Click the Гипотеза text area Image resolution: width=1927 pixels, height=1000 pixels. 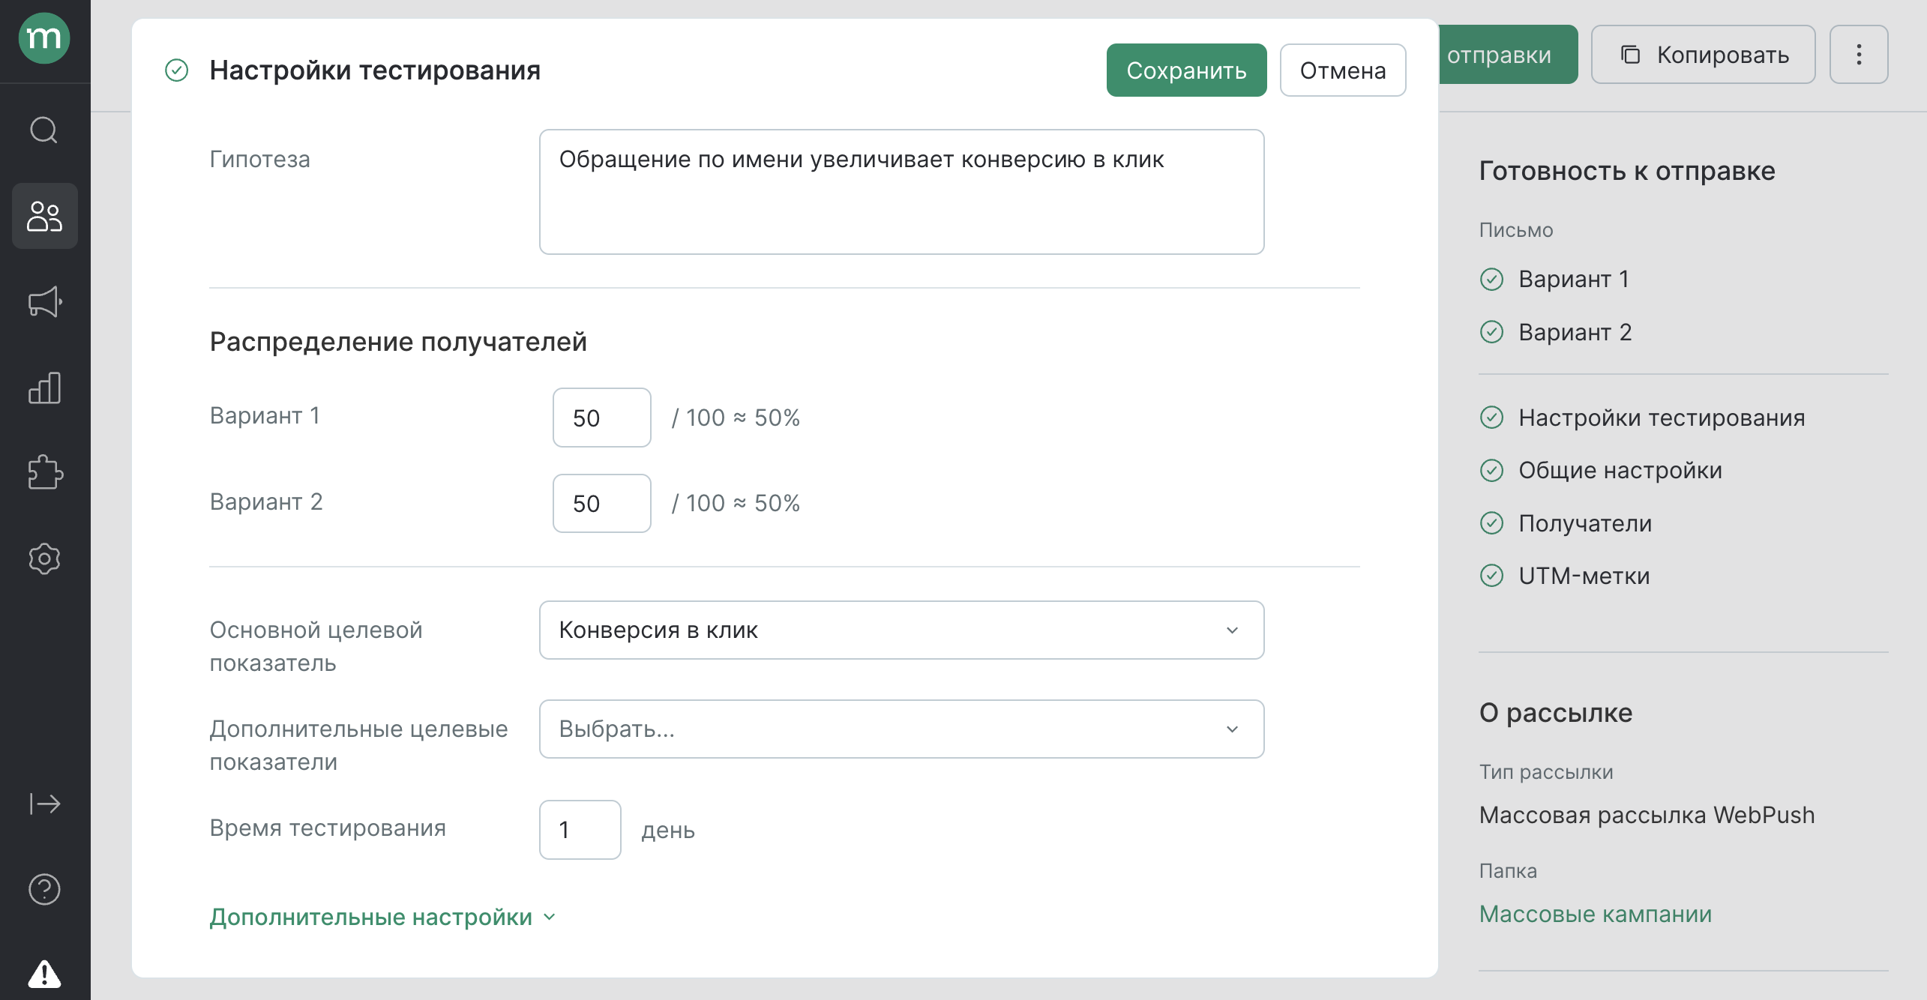(x=901, y=192)
